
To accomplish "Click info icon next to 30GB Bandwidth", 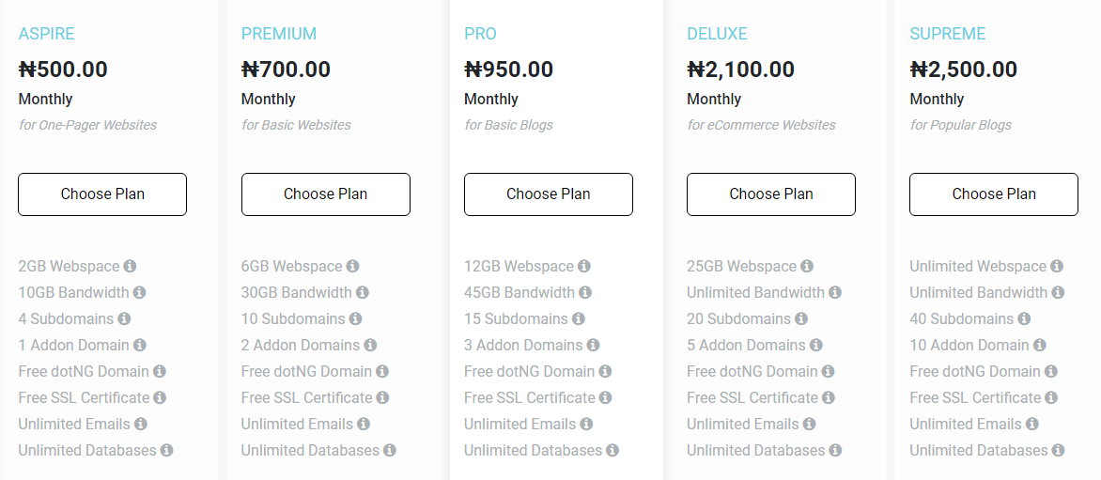I will pyautogui.click(x=363, y=293).
